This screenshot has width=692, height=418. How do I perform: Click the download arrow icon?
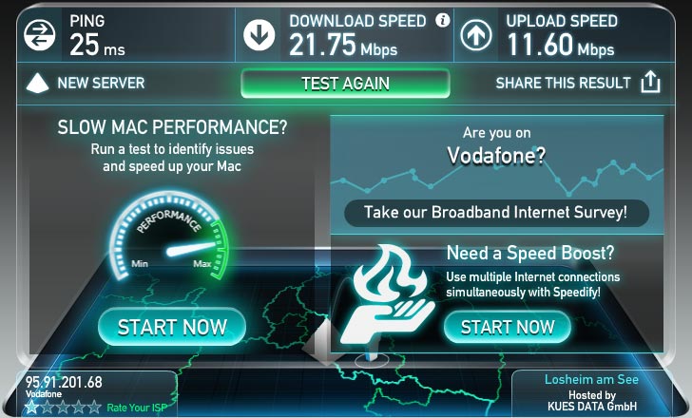point(259,35)
